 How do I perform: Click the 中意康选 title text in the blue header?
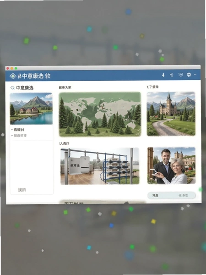pyautogui.click(x=34, y=76)
